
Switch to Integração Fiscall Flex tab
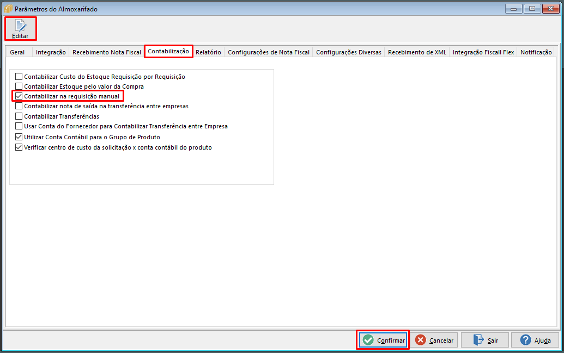(x=483, y=52)
